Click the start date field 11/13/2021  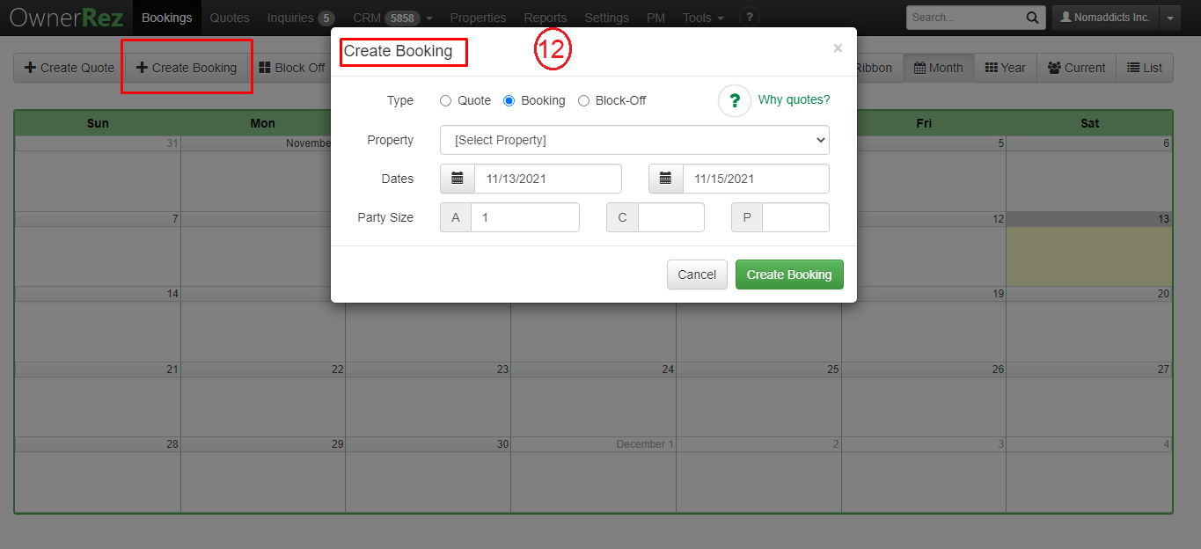tap(548, 179)
